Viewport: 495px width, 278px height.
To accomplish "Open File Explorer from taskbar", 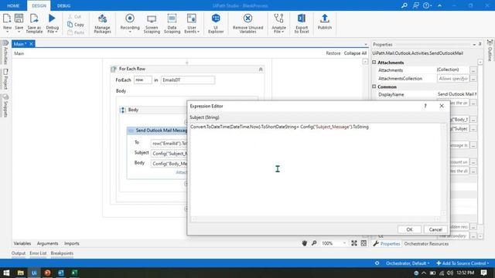I will click(21, 273).
